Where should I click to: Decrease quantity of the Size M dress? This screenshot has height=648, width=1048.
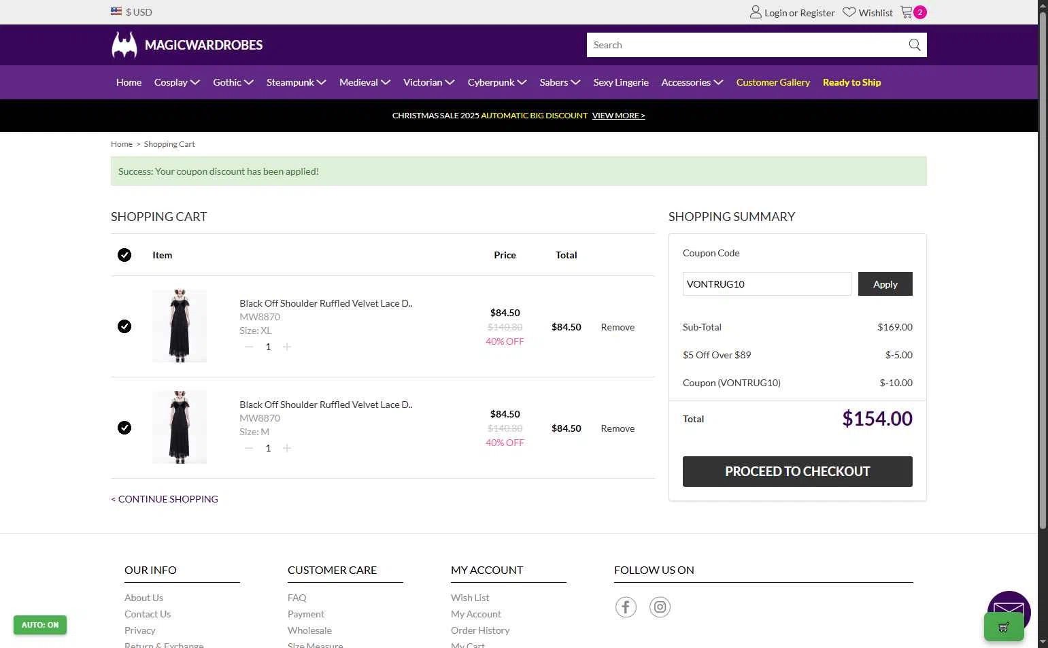coord(249,448)
